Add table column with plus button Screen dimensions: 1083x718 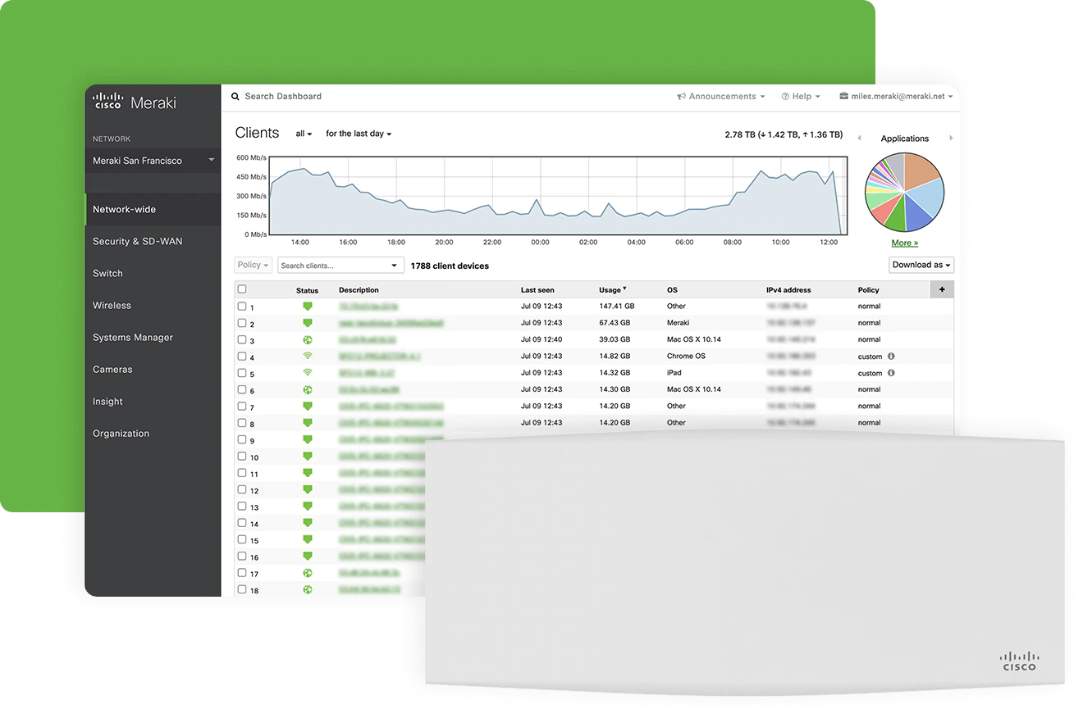tap(942, 289)
